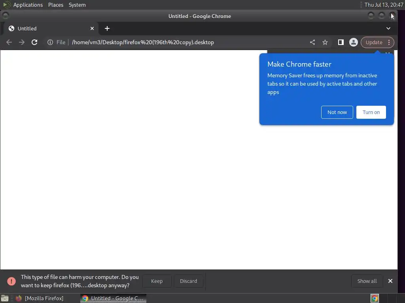Click the Chrome icon in bottom-right panel

[x=375, y=298]
